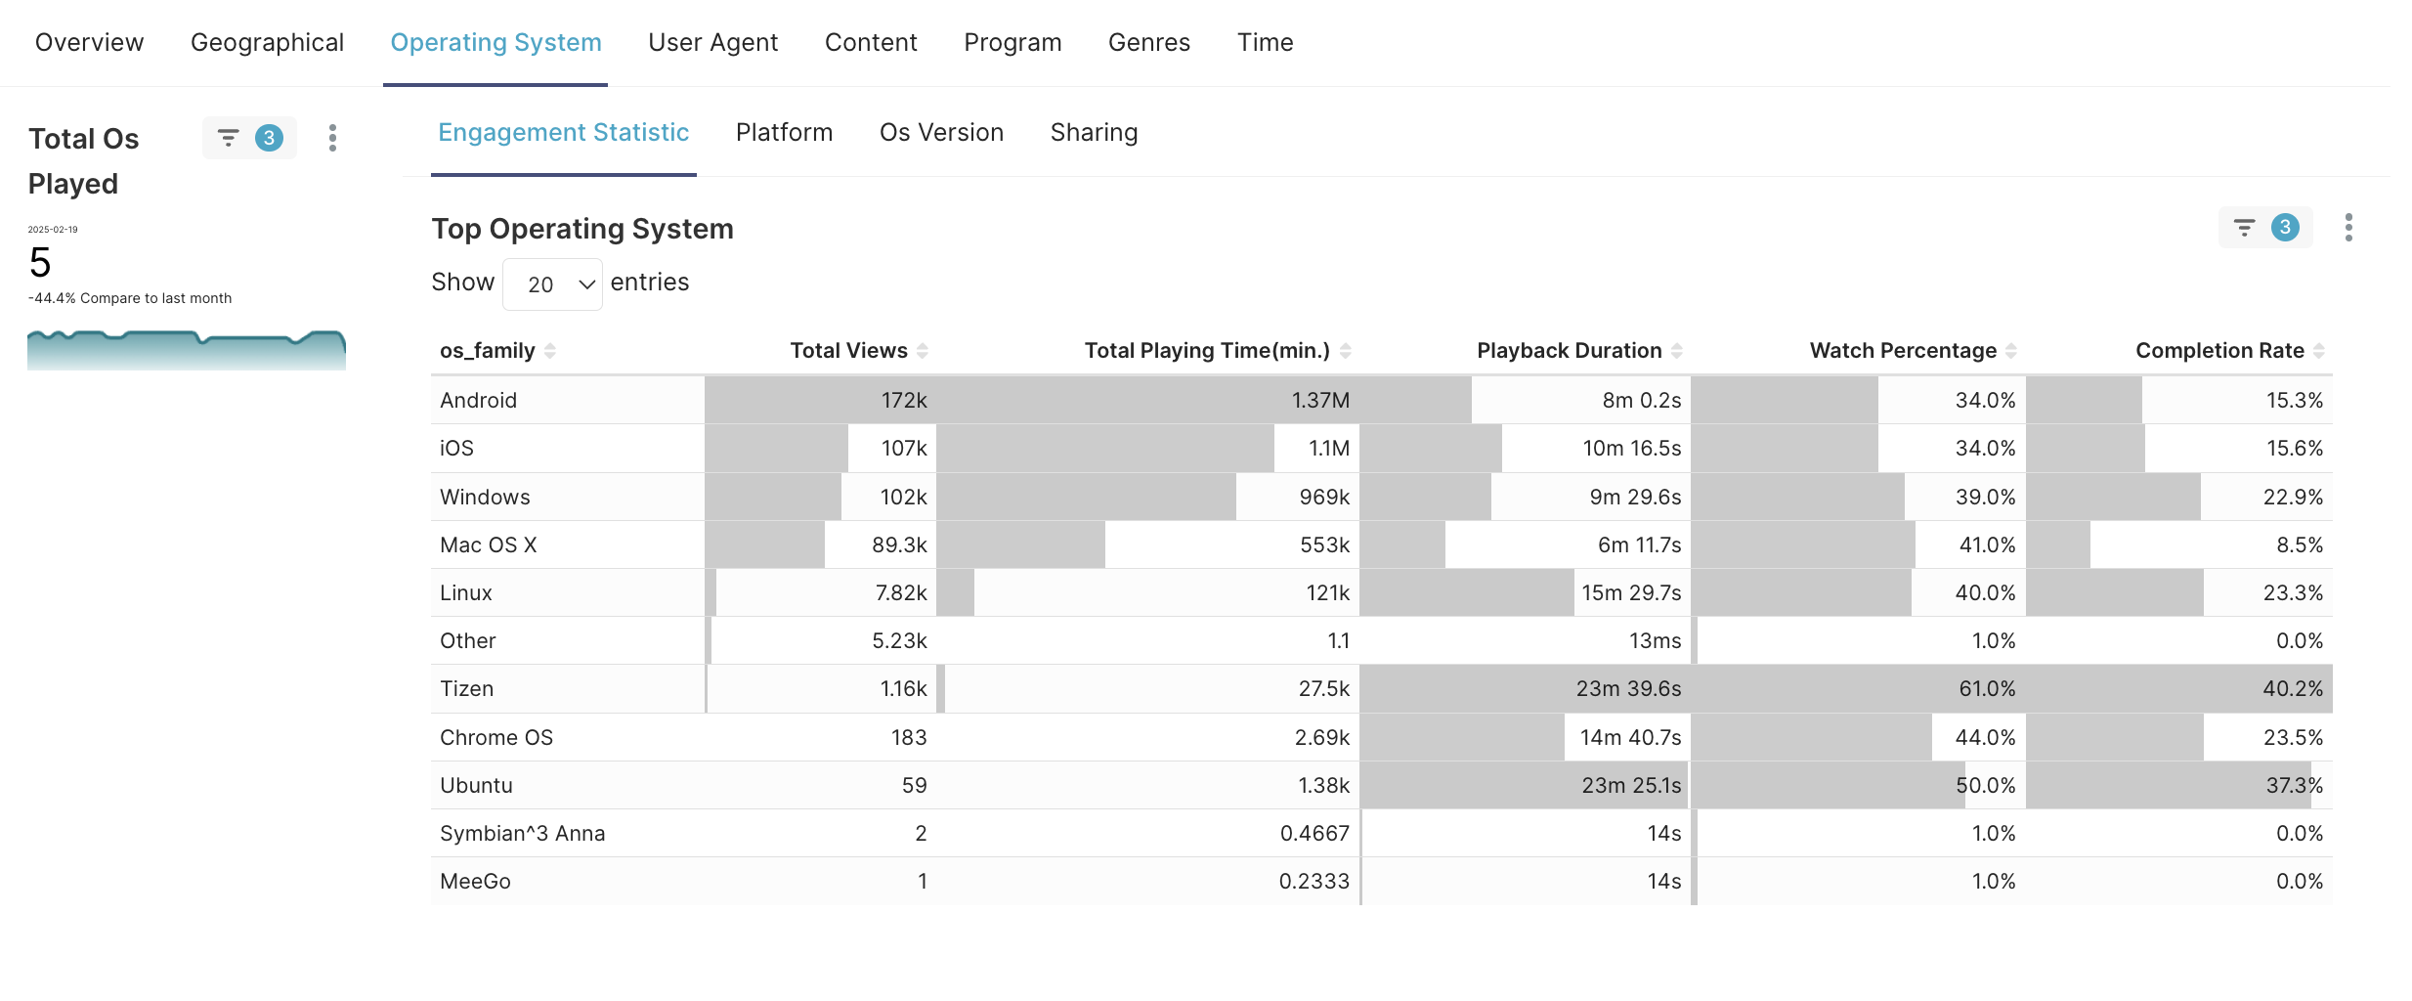Select the Windows row name
This screenshot has width=2412, height=1001.
click(x=485, y=497)
